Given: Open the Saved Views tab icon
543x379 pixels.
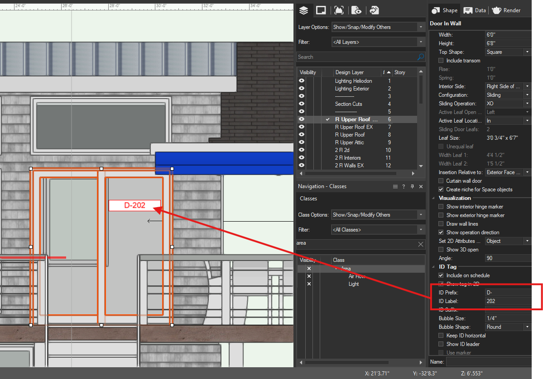Looking at the screenshot, I should (x=356, y=10).
